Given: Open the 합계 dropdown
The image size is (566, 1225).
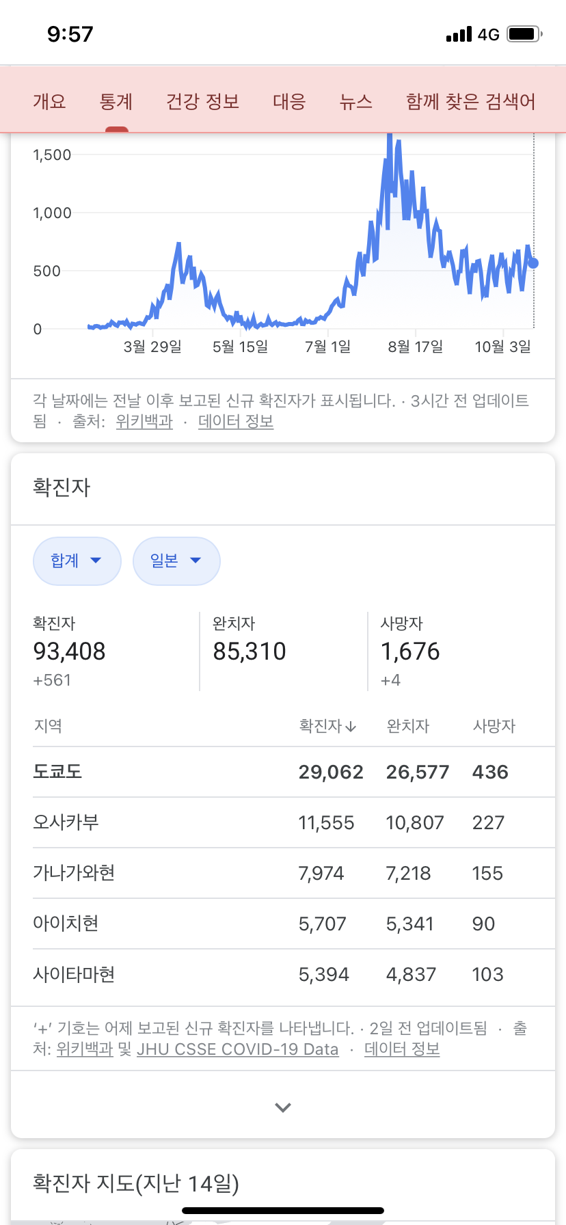Looking at the screenshot, I should pos(77,561).
